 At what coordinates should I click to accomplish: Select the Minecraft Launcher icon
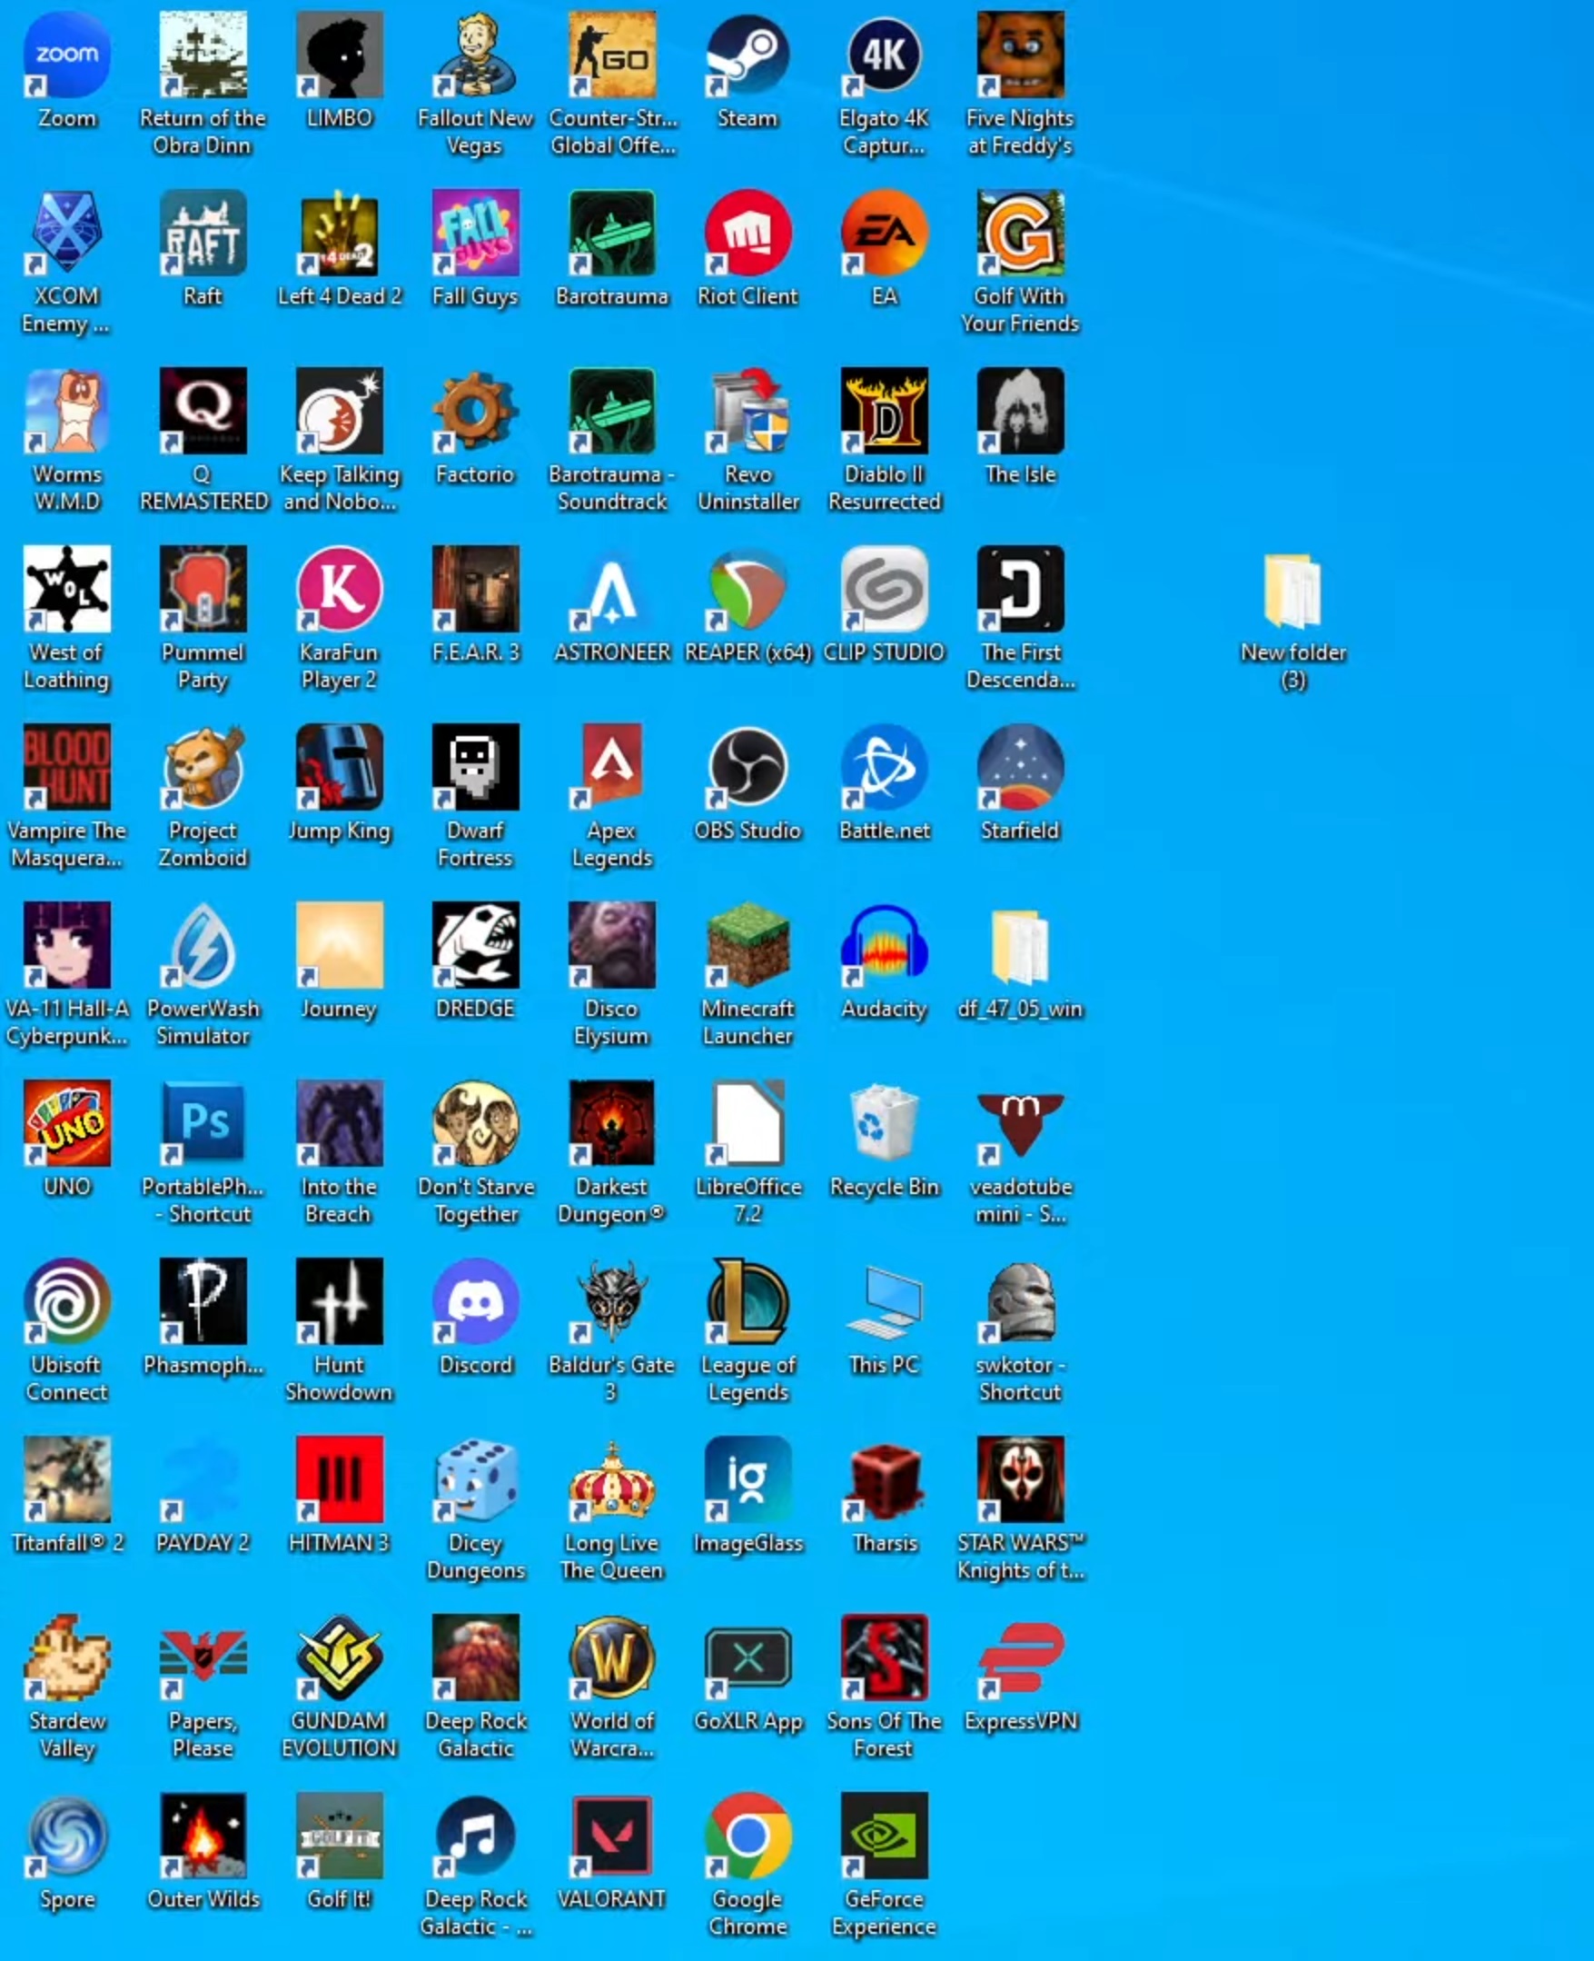pos(748,946)
